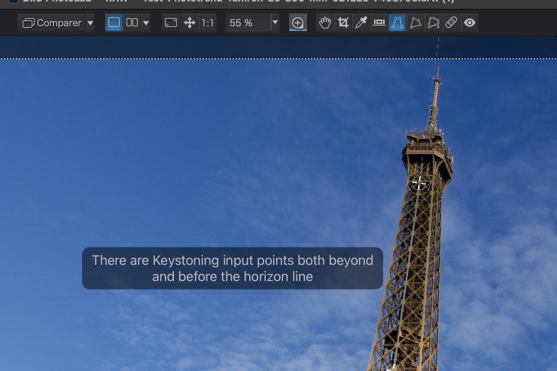The width and height of the screenshot is (557, 371).
Task: Expand the view mode dropdown arrow
Action: (146, 23)
